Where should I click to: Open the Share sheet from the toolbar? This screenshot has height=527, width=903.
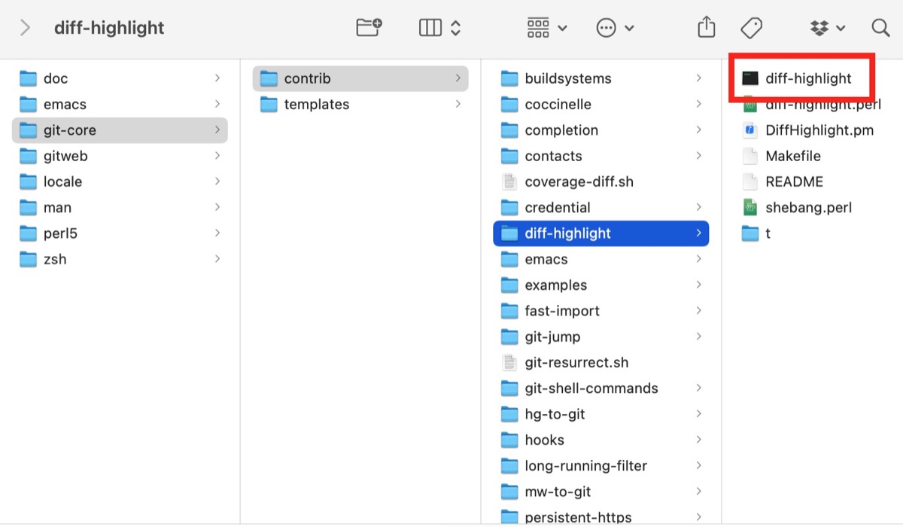[705, 26]
